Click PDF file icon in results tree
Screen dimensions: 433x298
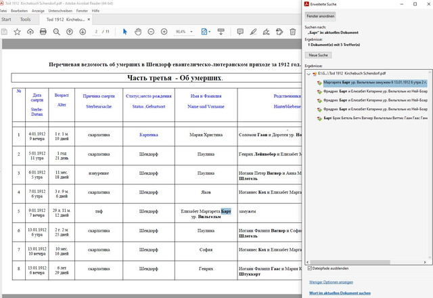coord(315,74)
